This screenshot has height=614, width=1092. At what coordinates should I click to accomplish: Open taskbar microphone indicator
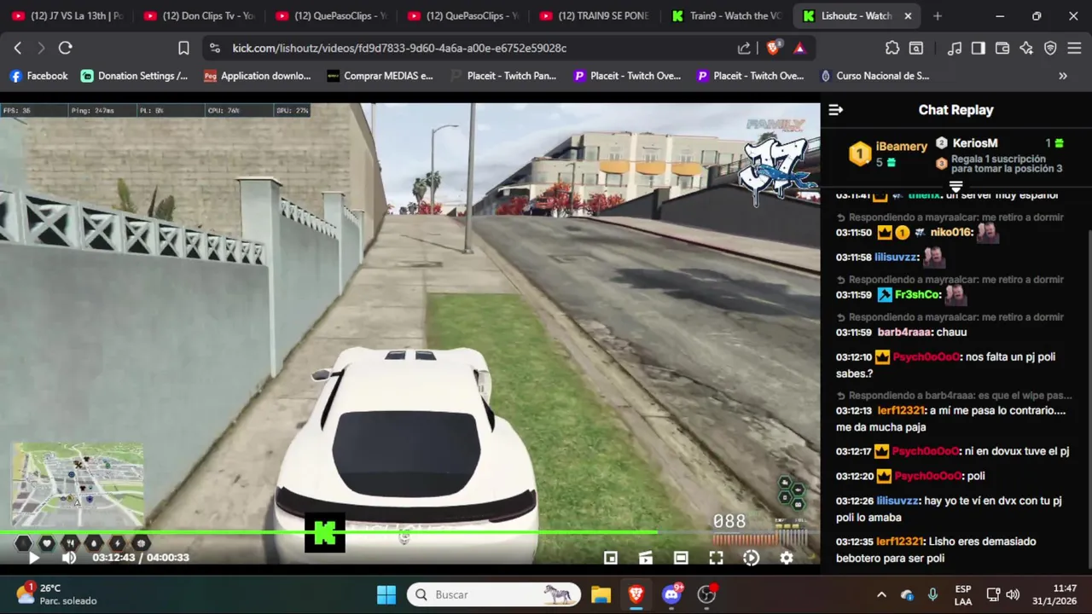pos(932,594)
